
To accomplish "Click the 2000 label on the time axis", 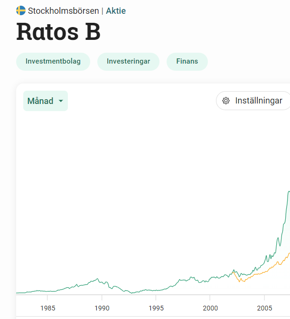I will 210,308.
